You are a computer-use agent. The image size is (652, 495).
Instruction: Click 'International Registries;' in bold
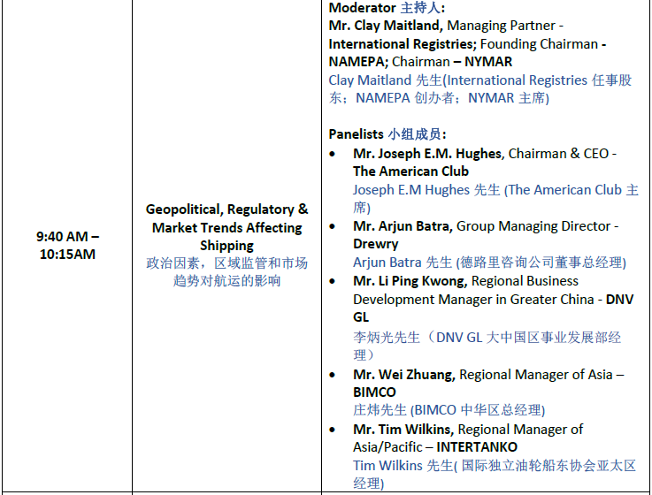[x=403, y=43]
